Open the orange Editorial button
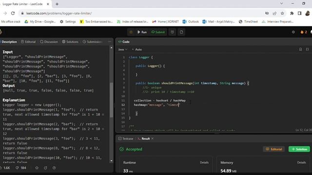 pos(274,149)
